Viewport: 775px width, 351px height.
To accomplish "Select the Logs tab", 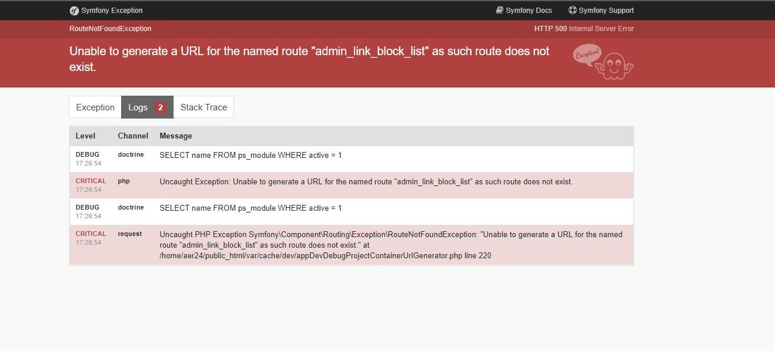I will pos(147,107).
